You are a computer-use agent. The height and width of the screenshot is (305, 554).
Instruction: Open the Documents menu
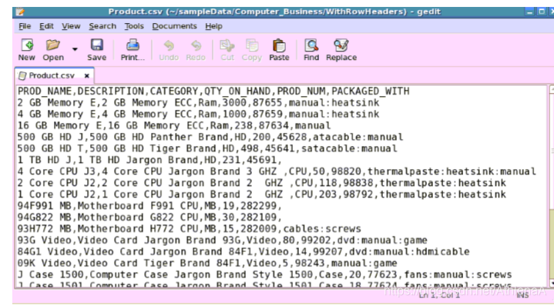tap(174, 26)
